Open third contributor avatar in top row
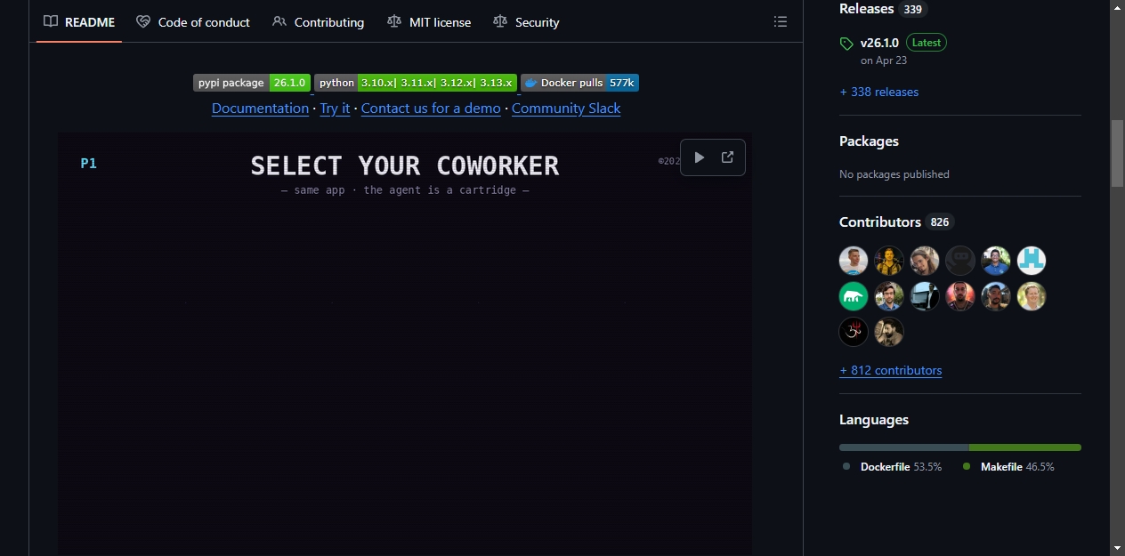1125x556 pixels. click(925, 261)
